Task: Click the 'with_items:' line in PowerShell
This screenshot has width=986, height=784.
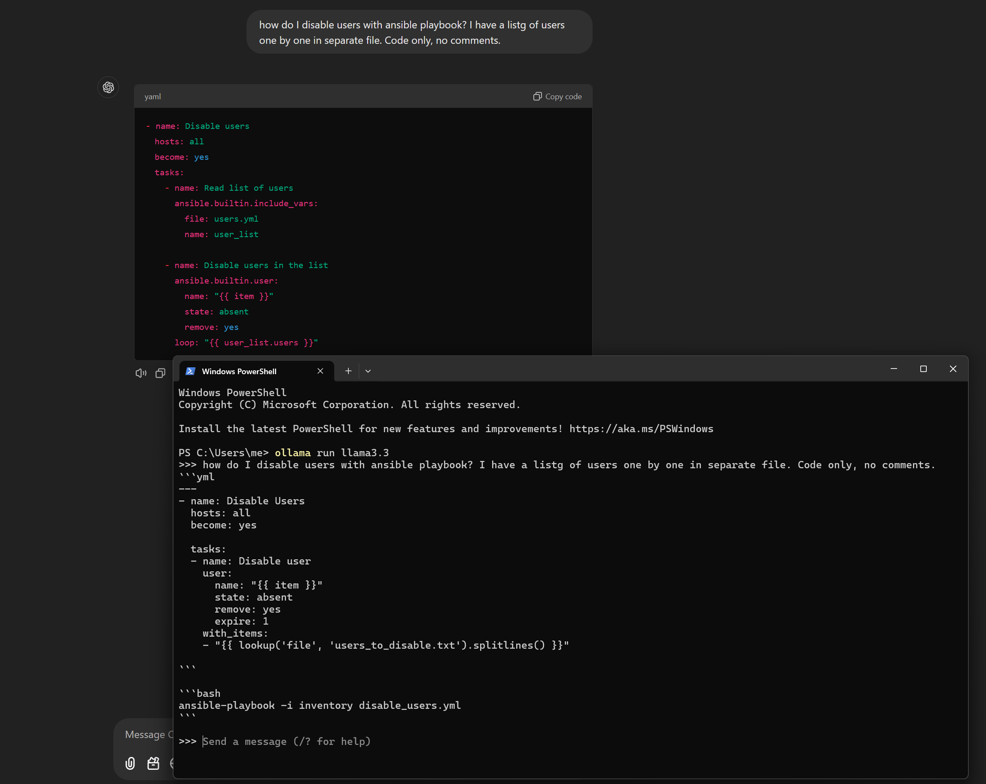Action: (x=235, y=633)
